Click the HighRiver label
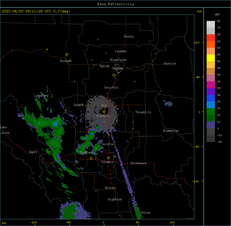Viewport: 231px width, 226px height. (x=115, y=199)
